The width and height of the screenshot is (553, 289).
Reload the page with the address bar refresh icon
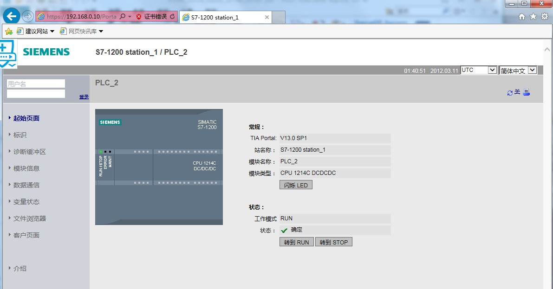172,16
